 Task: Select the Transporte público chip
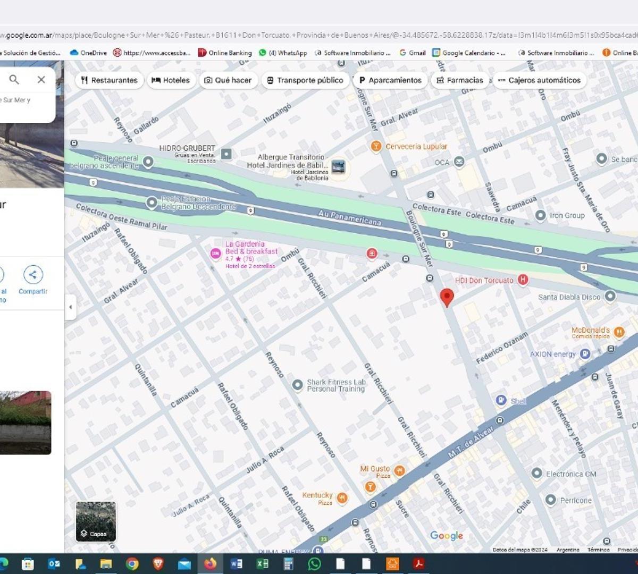tap(305, 80)
